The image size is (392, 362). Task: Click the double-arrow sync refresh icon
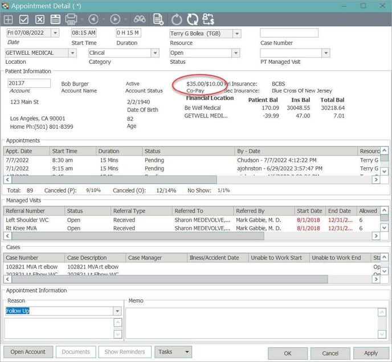192,19
